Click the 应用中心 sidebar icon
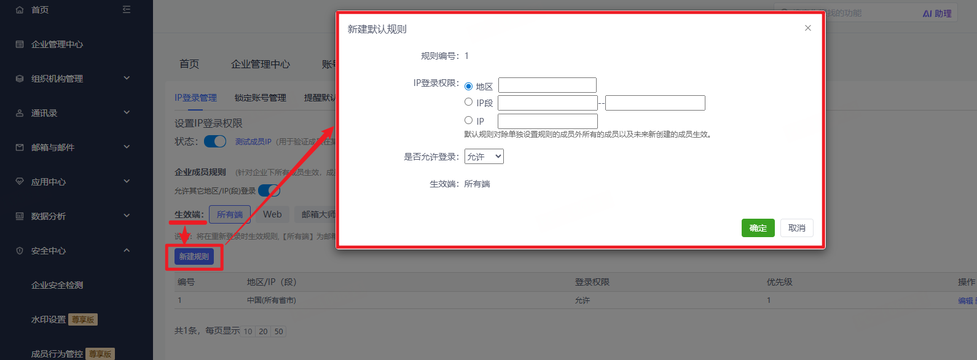 [20, 182]
